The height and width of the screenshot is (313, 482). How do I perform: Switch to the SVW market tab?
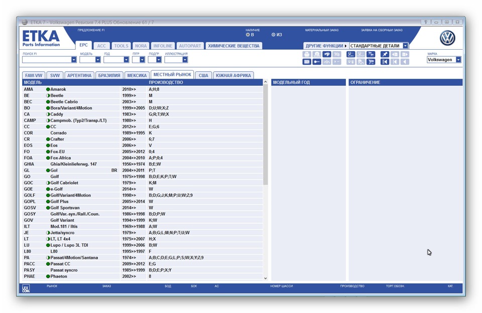pos(55,75)
